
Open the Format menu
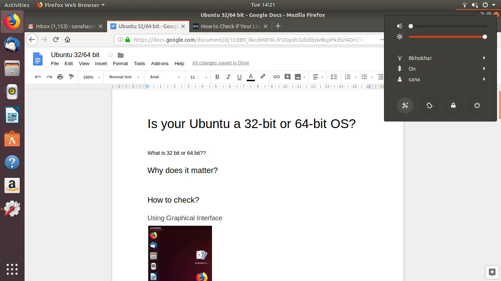[x=120, y=63]
